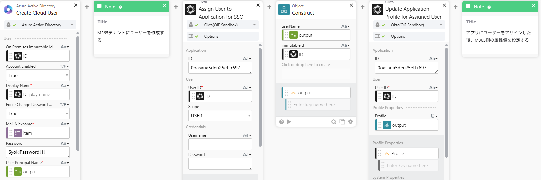This screenshot has width=541, height=180.
Task: Open Force Change Password True dropdown
Action: [x=38, y=114]
